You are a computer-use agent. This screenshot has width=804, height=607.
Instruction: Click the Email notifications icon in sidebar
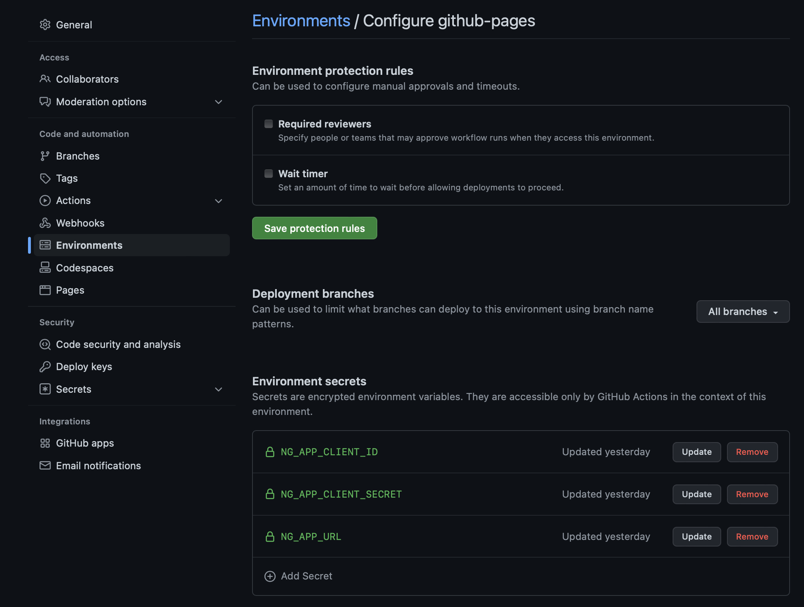pyautogui.click(x=44, y=464)
